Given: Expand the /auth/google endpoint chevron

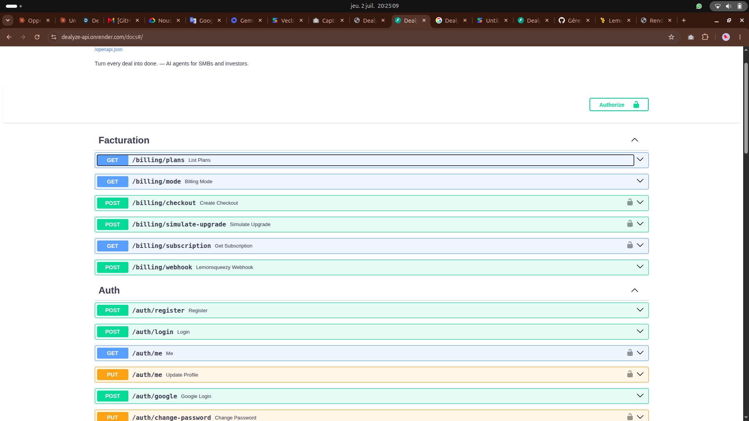Looking at the screenshot, I should (x=640, y=396).
